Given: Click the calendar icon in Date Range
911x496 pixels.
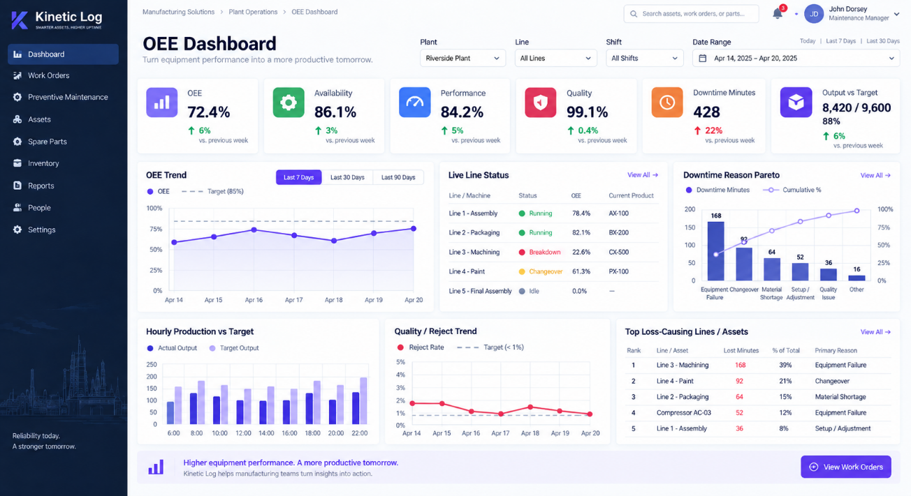Looking at the screenshot, I should [x=703, y=59].
